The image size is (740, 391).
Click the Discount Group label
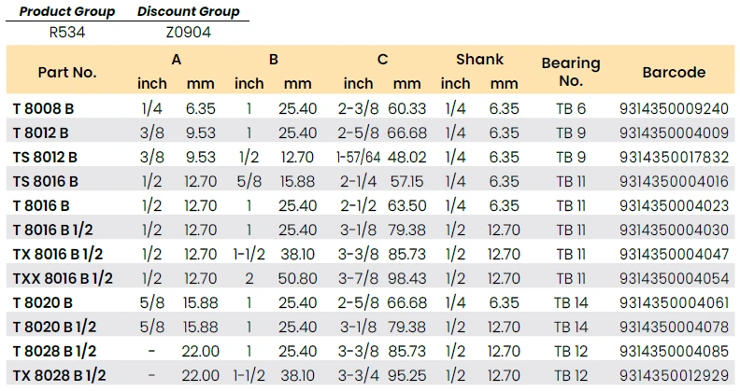pos(188,12)
